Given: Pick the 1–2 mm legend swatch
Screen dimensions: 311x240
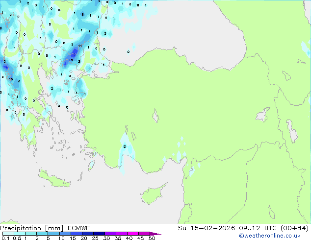Looking at the screenshot, I should [x=31, y=234].
